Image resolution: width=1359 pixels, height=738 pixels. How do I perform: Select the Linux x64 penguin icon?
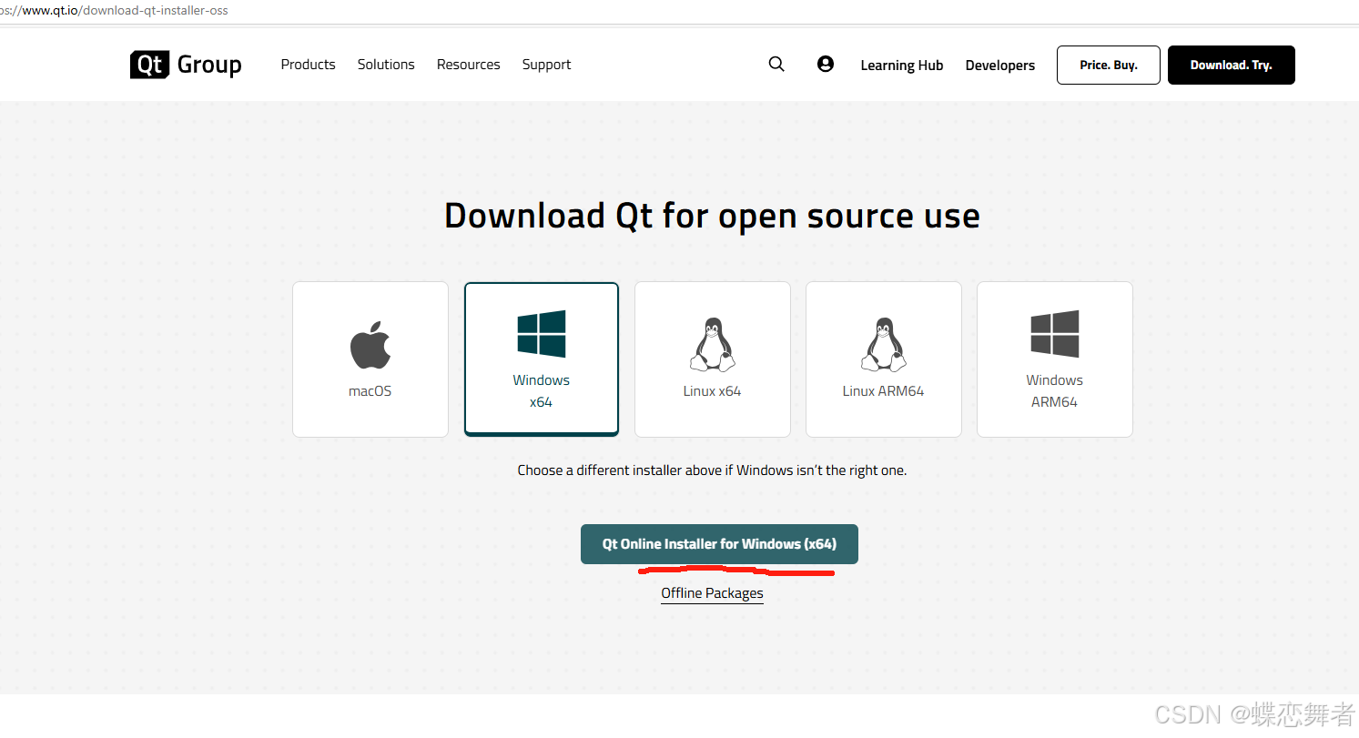tap(712, 343)
